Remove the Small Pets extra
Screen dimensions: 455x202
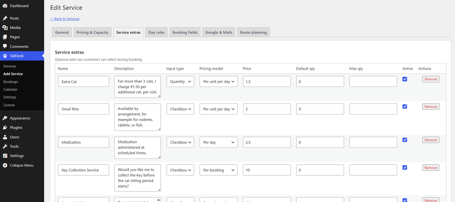tap(431, 107)
